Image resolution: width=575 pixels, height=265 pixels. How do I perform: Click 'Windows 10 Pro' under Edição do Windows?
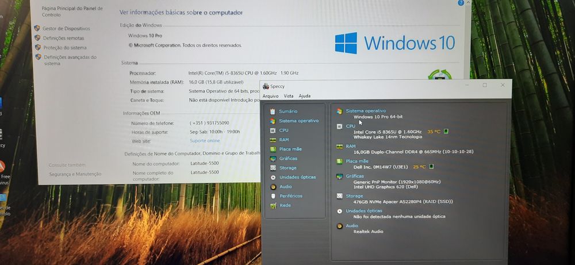pos(145,36)
